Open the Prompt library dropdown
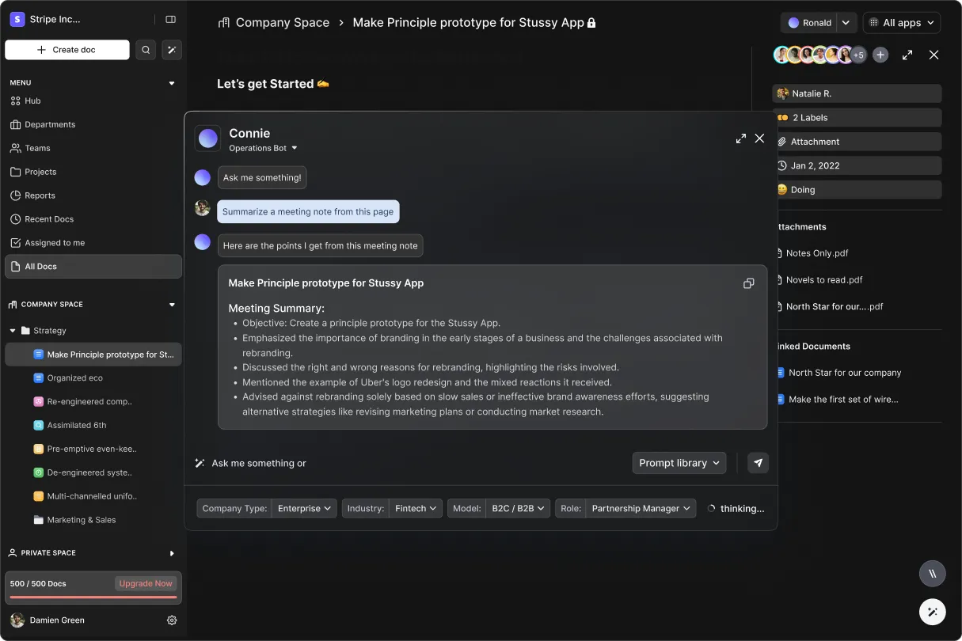Screen dimensions: 962x641 (679, 463)
